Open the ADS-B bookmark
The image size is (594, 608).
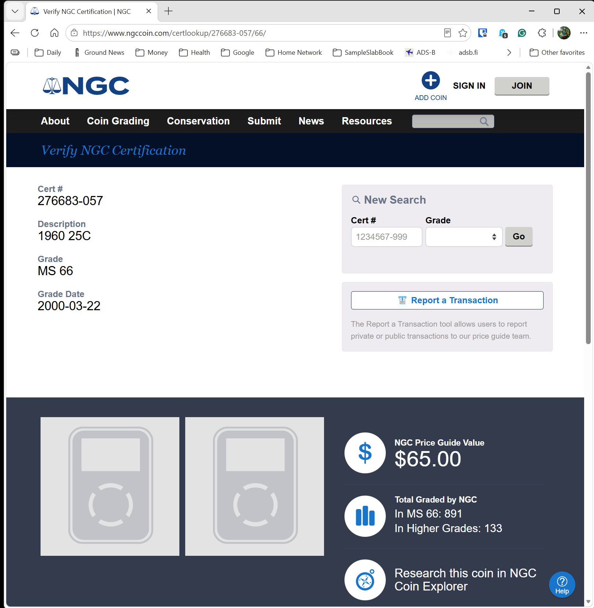[420, 53]
